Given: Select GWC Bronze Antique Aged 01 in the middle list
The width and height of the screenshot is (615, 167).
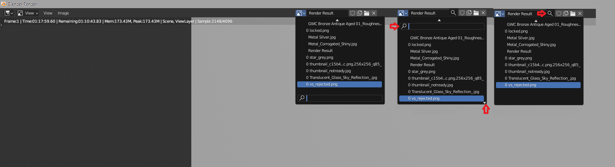Looking at the screenshot, I should click(442, 38).
